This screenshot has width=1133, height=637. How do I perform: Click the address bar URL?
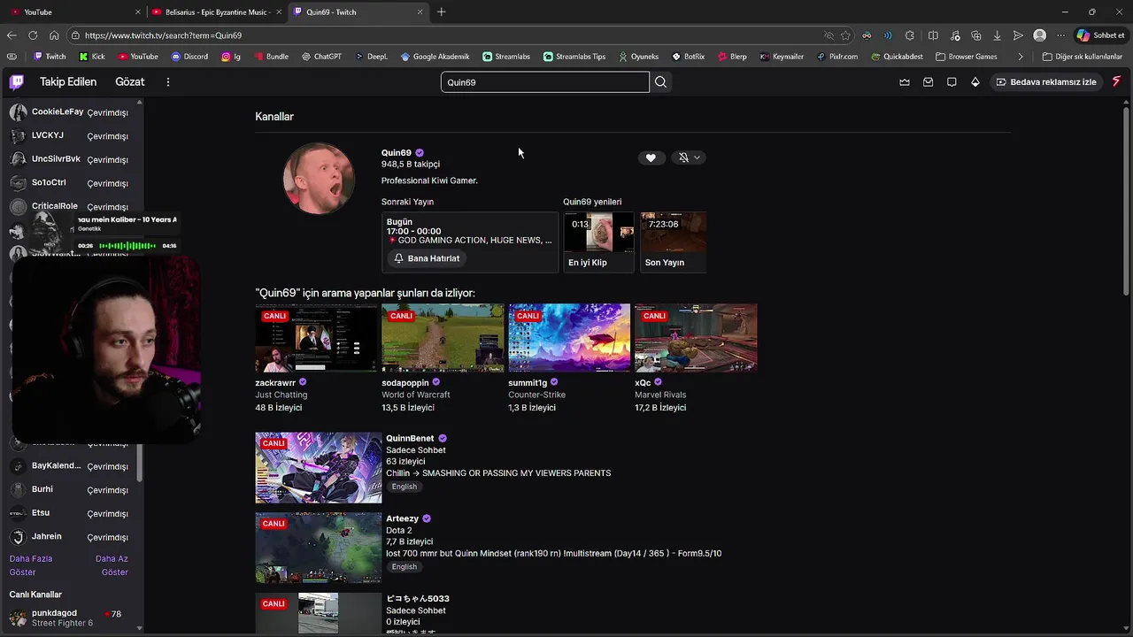(x=163, y=35)
